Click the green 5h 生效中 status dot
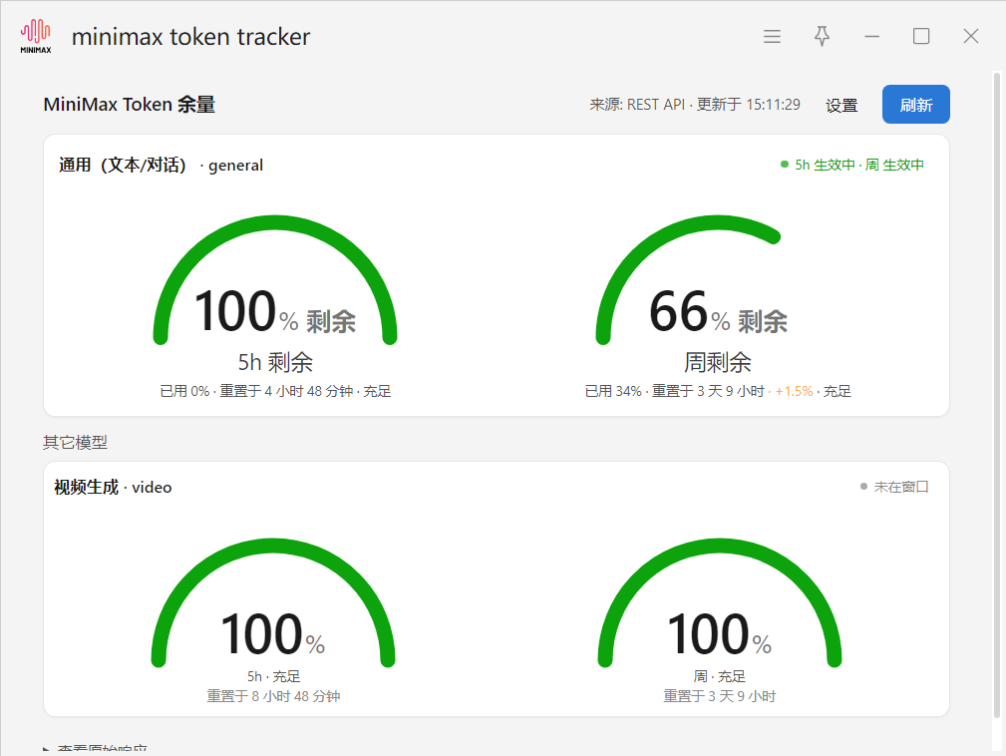This screenshot has height=756, width=1006. (x=784, y=165)
